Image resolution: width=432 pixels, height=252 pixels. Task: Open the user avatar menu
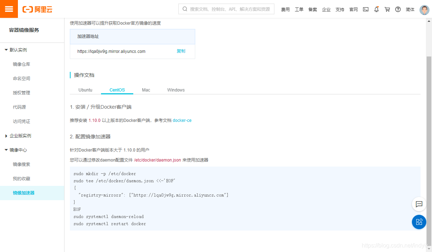pyautogui.click(x=424, y=10)
